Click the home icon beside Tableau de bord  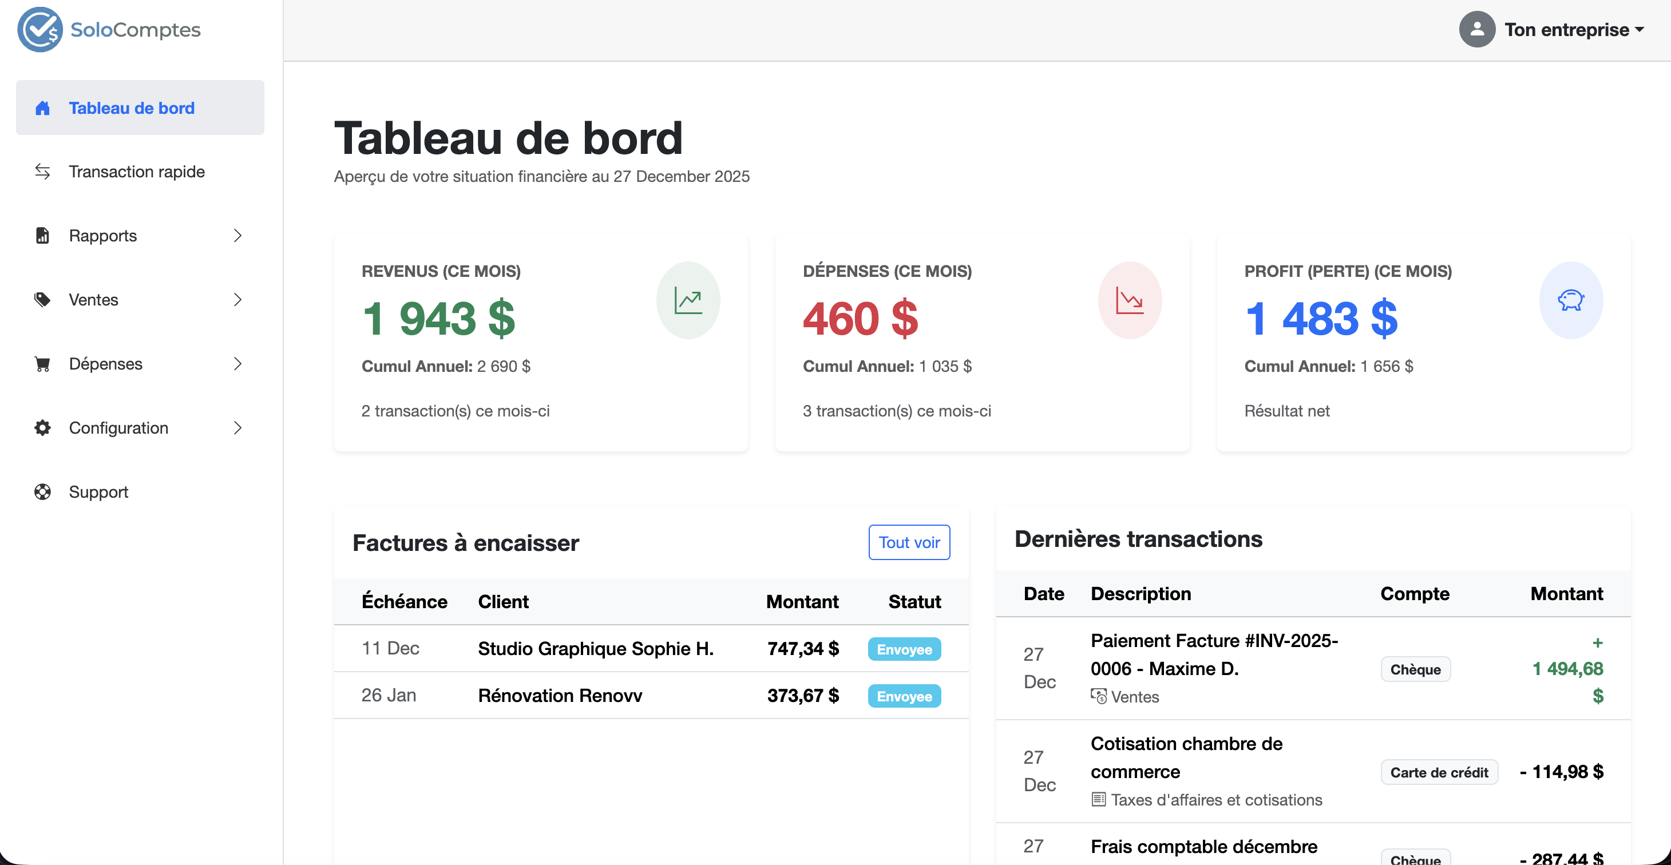[43, 108]
